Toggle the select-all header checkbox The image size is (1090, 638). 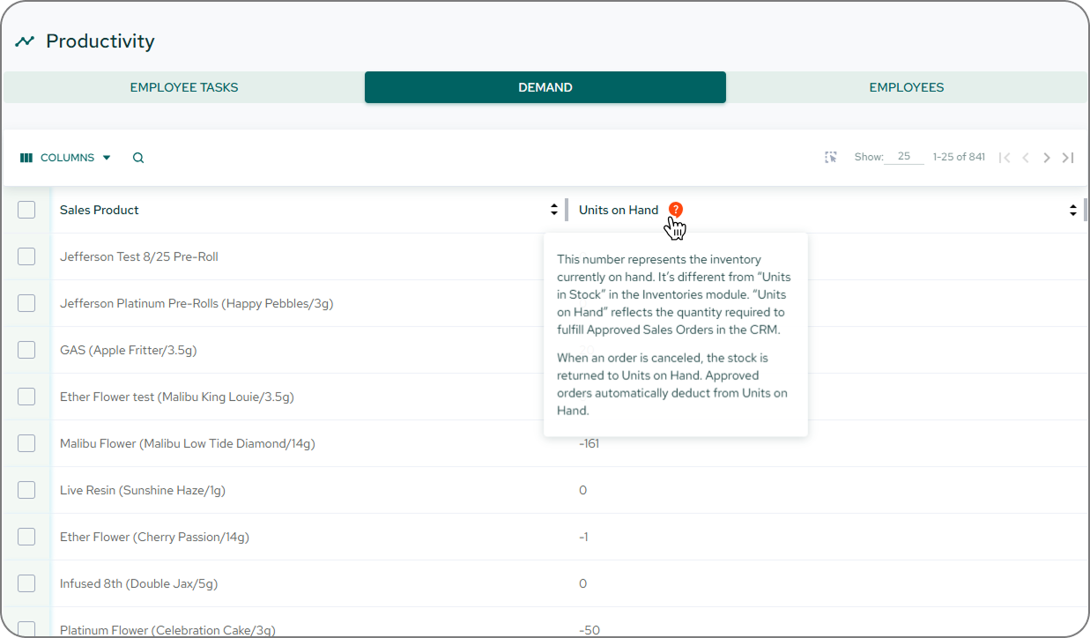(x=26, y=210)
